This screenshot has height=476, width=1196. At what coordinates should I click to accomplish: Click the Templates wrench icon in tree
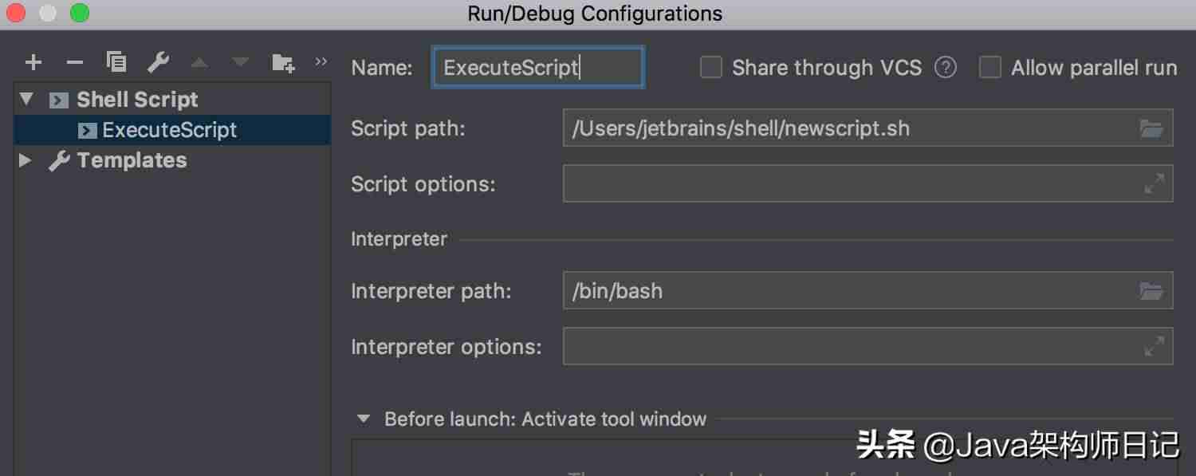59,161
